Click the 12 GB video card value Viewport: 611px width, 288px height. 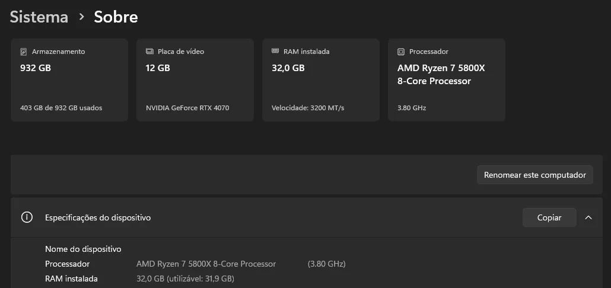(158, 68)
